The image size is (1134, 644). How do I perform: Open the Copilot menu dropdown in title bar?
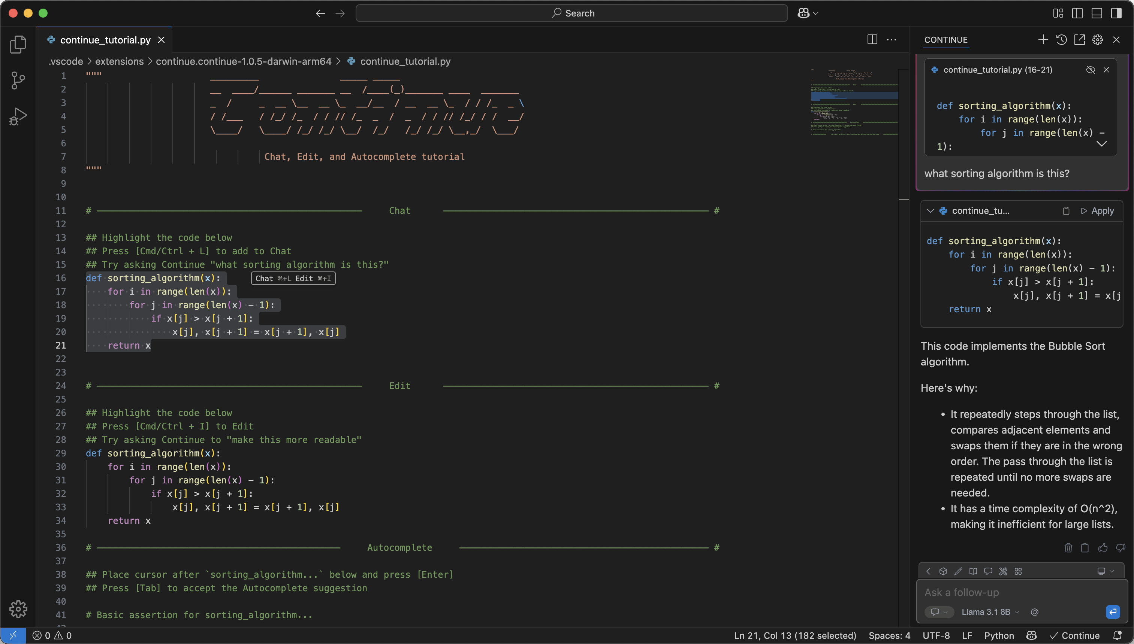(808, 13)
